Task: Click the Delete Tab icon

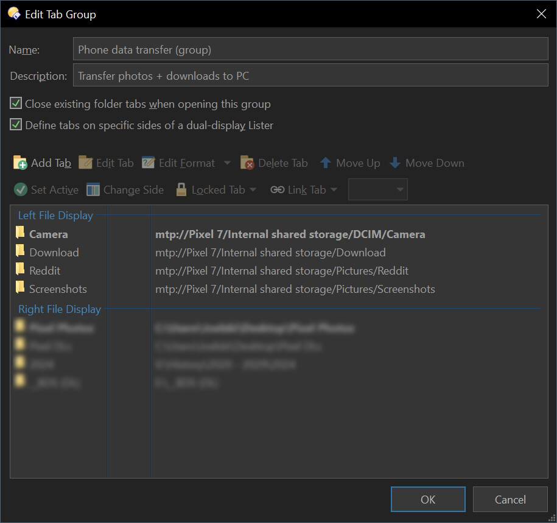Action: tap(247, 163)
